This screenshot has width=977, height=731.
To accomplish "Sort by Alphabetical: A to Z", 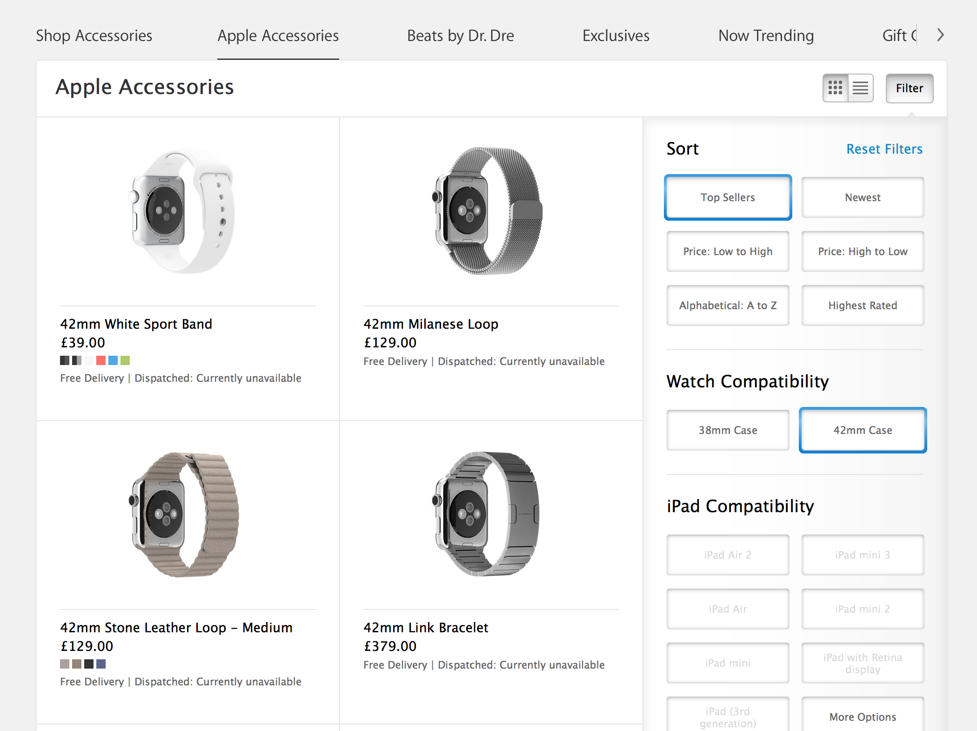I will click(x=728, y=305).
